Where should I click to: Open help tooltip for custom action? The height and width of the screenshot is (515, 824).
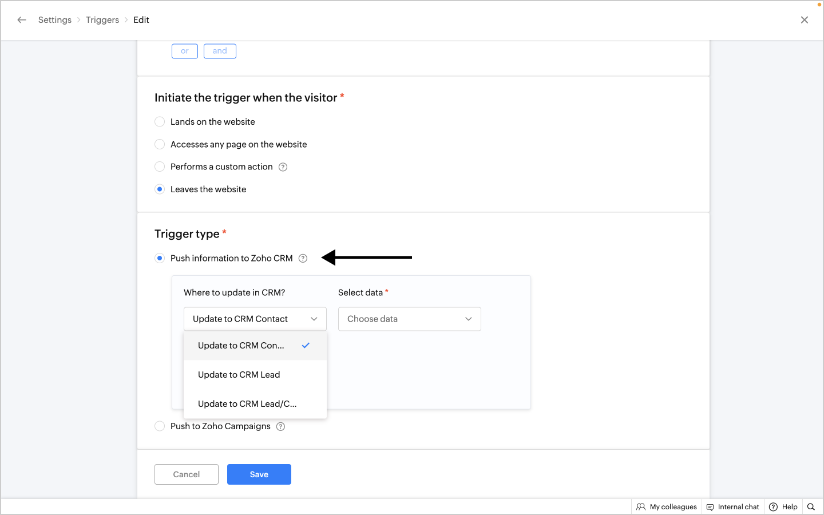283,167
